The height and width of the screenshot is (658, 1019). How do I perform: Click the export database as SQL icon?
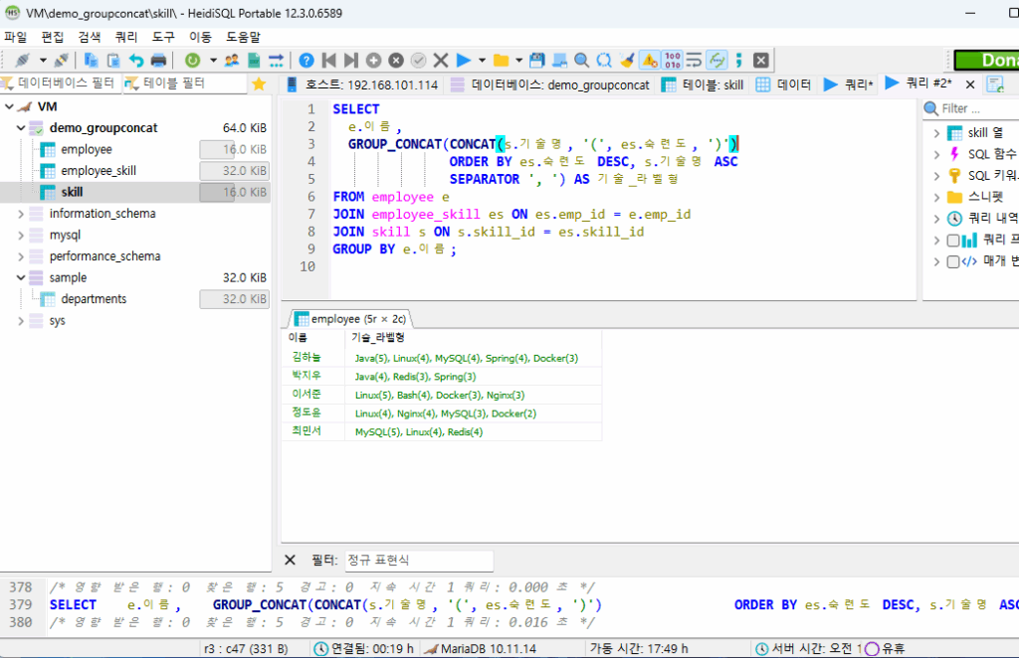pos(254,61)
